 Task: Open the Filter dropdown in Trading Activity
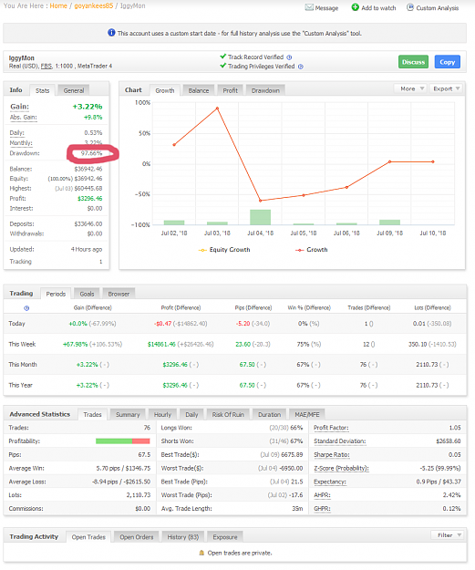pos(449,535)
